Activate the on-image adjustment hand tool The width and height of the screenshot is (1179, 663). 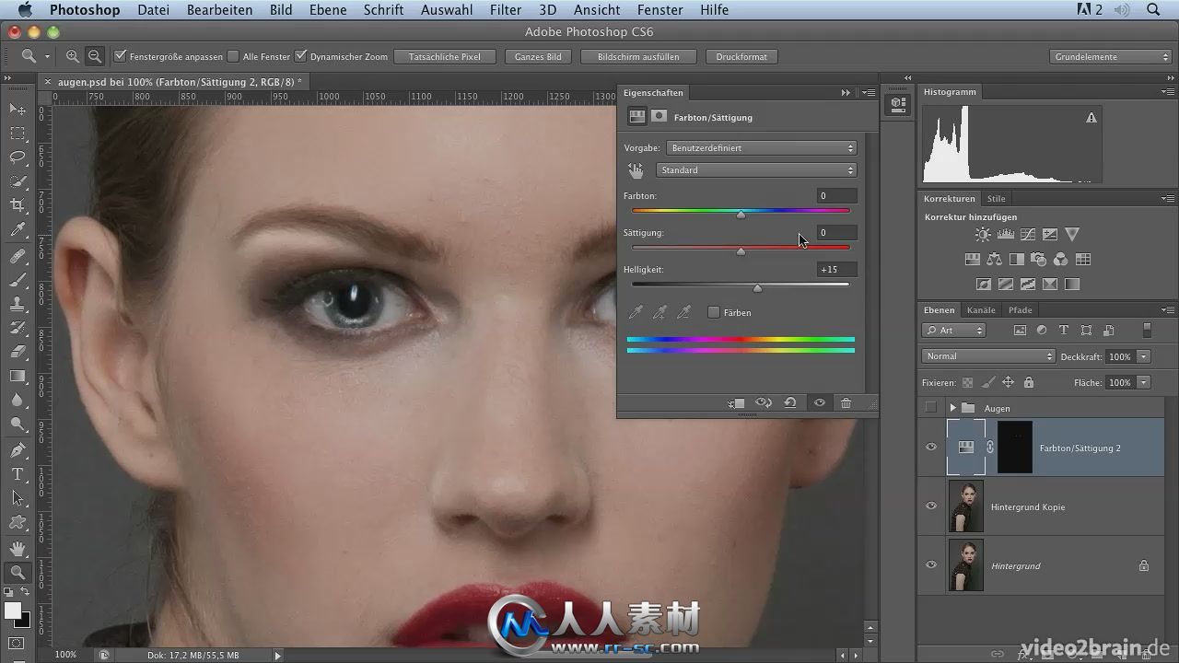636,170
